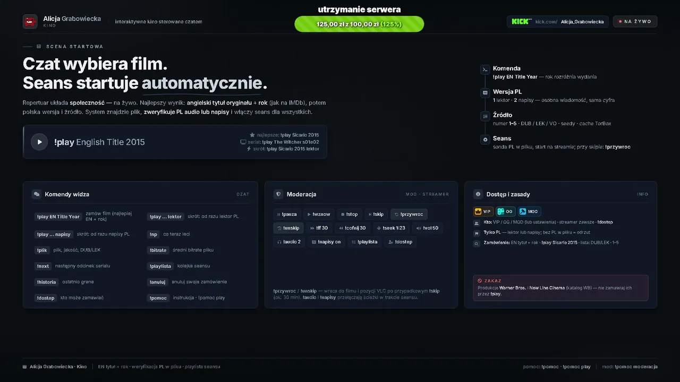Click the people icon in the Kto row
The image size is (680, 382).
pos(477,223)
